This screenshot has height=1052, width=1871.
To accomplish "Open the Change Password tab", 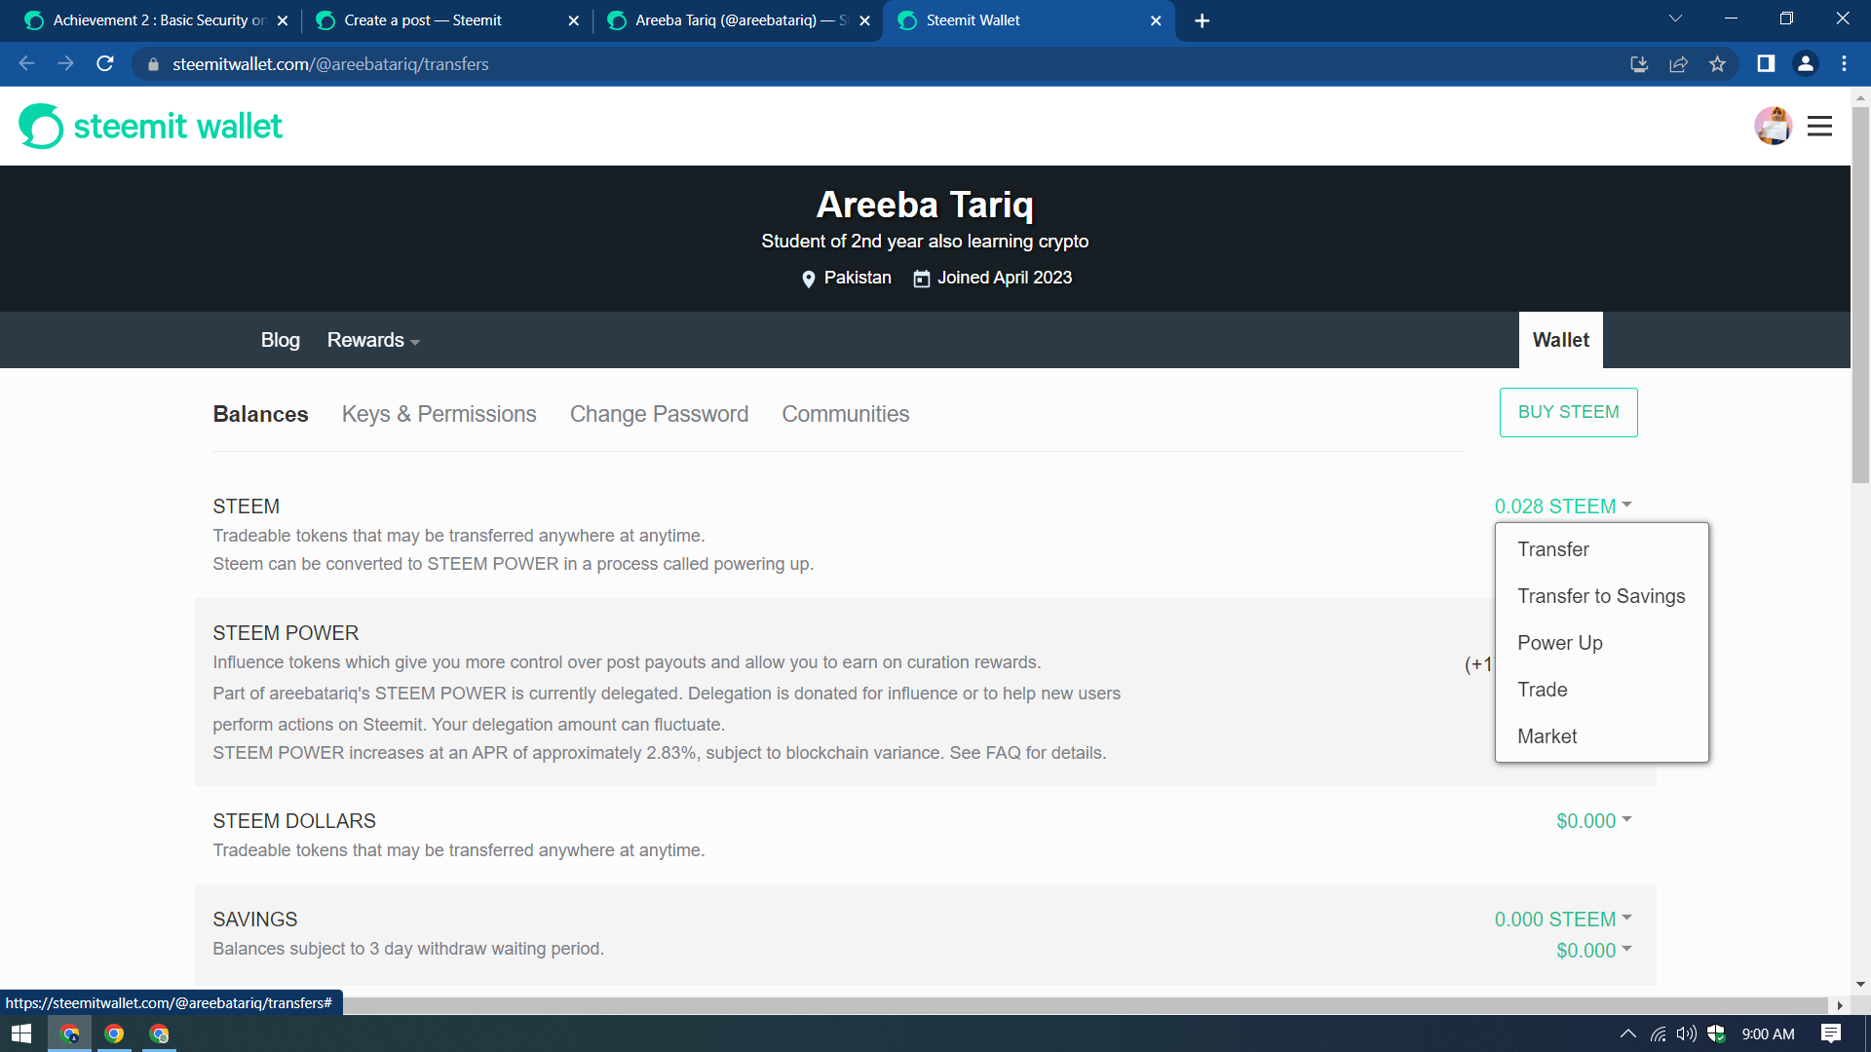I will click(x=659, y=414).
